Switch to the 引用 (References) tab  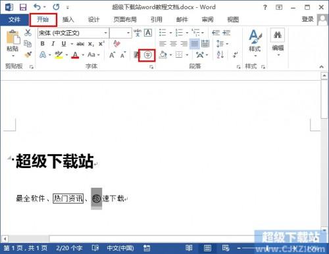[156, 20]
